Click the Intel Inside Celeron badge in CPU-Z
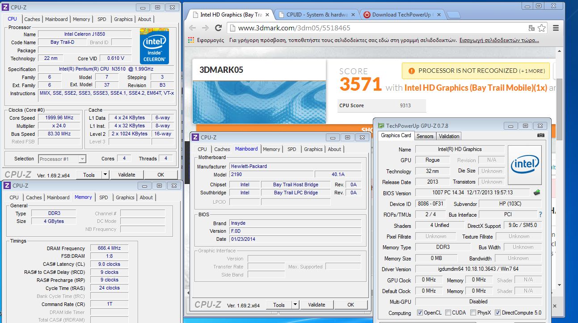 click(154, 46)
